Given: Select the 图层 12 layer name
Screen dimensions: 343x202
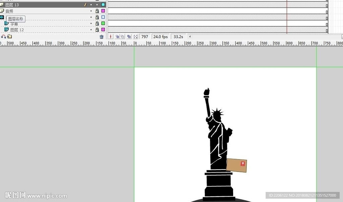Looking at the screenshot, I should [17, 30].
